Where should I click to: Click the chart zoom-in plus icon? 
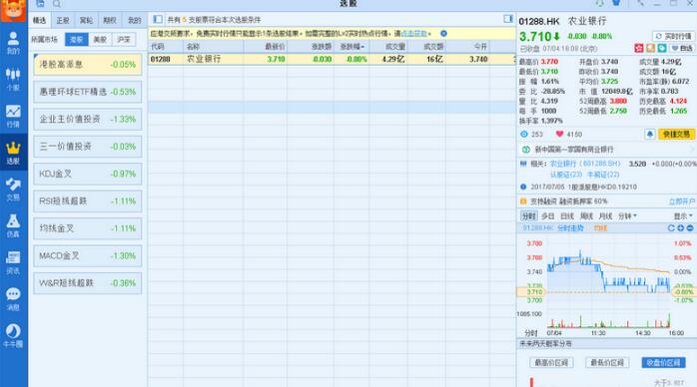[681, 228]
